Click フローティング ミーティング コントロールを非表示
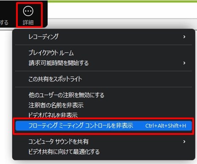This screenshot has width=197, height=164. click(x=104, y=126)
